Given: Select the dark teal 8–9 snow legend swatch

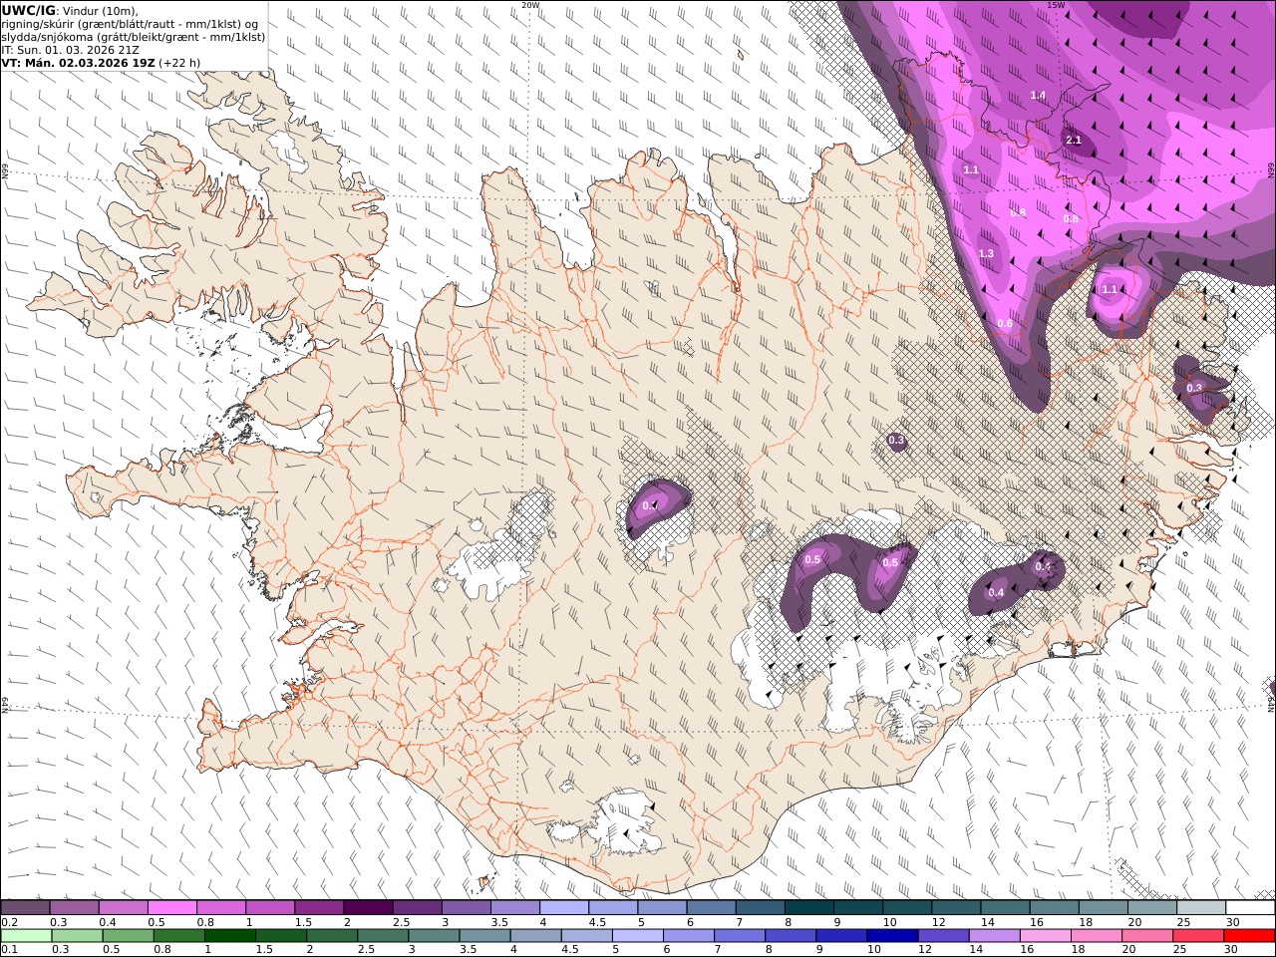Looking at the screenshot, I should pos(808,908).
